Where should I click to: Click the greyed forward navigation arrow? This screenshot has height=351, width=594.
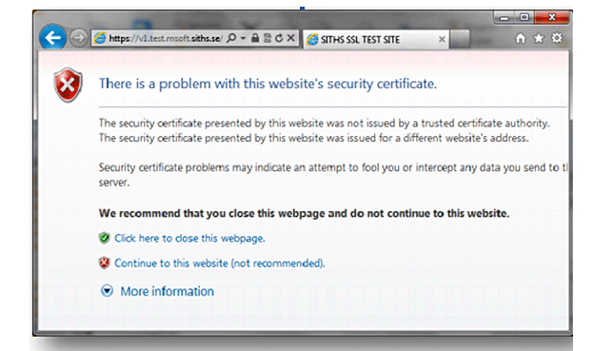[x=79, y=38]
